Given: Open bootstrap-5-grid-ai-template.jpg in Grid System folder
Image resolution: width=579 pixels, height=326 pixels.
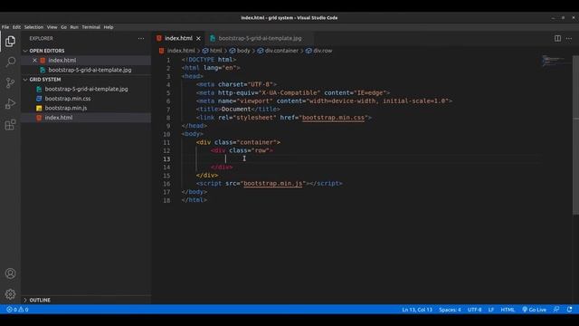Looking at the screenshot, I should (x=87, y=89).
